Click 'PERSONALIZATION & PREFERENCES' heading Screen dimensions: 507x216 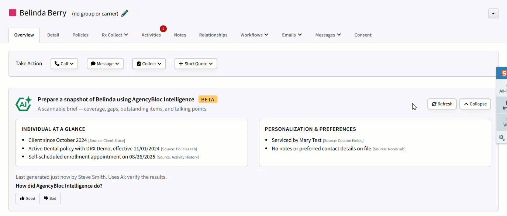[x=310, y=129]
